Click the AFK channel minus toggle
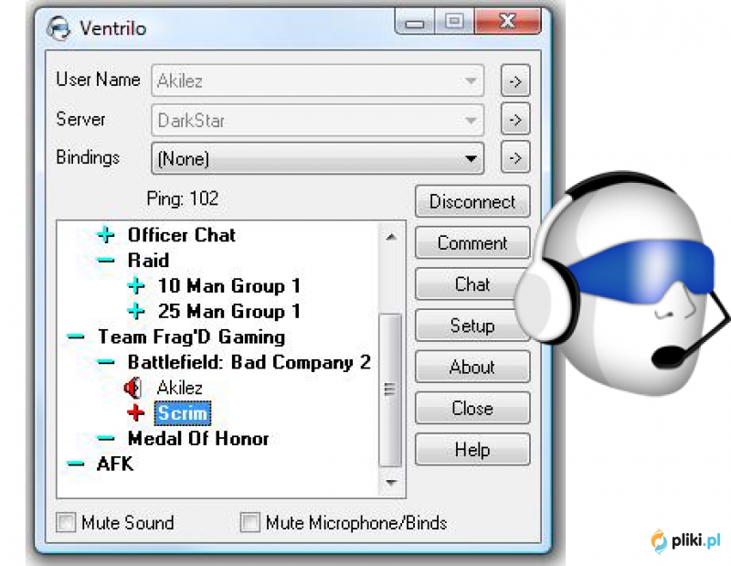Viewport: 731px width, 566px height. (x=76, y=464)
